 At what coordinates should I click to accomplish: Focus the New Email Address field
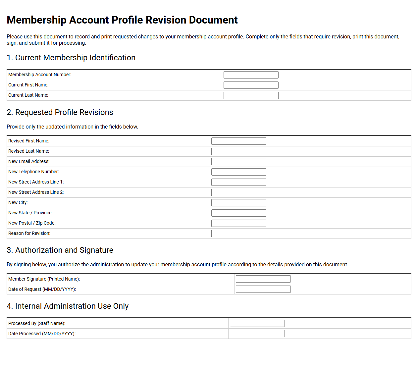(x=239, y=162)
